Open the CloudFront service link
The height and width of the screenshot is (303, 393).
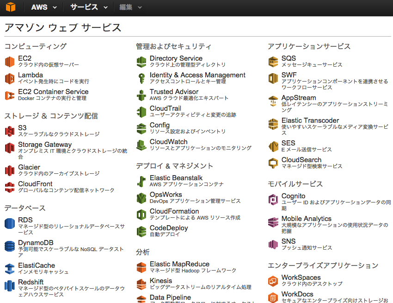tap(35, 184)
